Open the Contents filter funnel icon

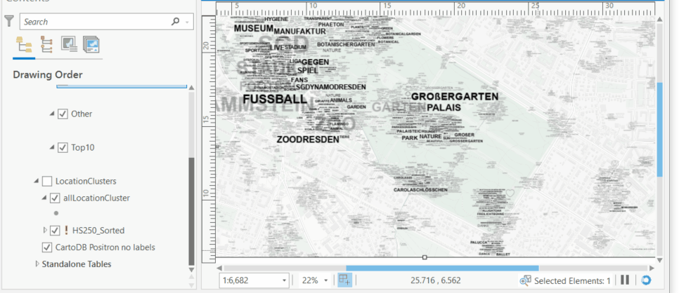pyautogui.click(x=9, y=21)
